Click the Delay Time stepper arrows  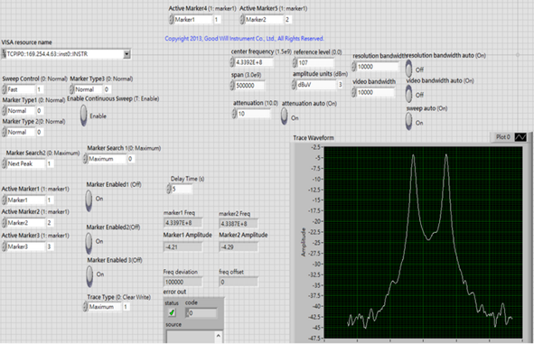[169, 189]
